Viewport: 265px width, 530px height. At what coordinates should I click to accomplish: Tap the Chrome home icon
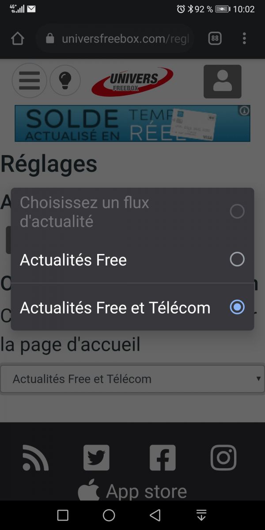pyautogui.click(x=17, y=39)
